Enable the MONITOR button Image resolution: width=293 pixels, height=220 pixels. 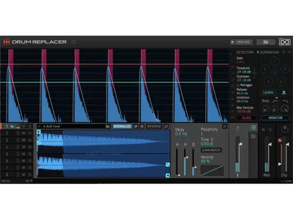(275, 118)
